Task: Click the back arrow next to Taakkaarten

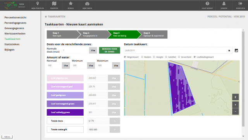Action: point(46,17)
